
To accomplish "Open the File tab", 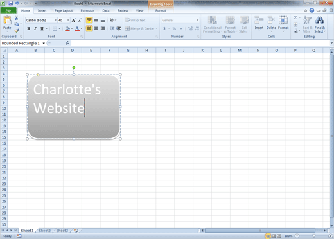I will click(8, 10).
